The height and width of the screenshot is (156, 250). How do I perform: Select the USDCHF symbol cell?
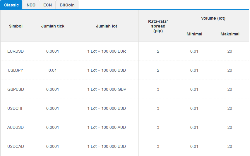(16, 108)
